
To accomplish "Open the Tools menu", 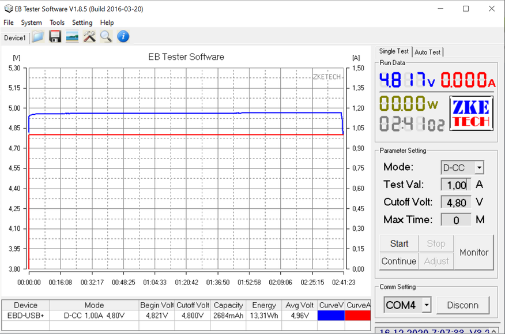I will (x=57, y=22).
